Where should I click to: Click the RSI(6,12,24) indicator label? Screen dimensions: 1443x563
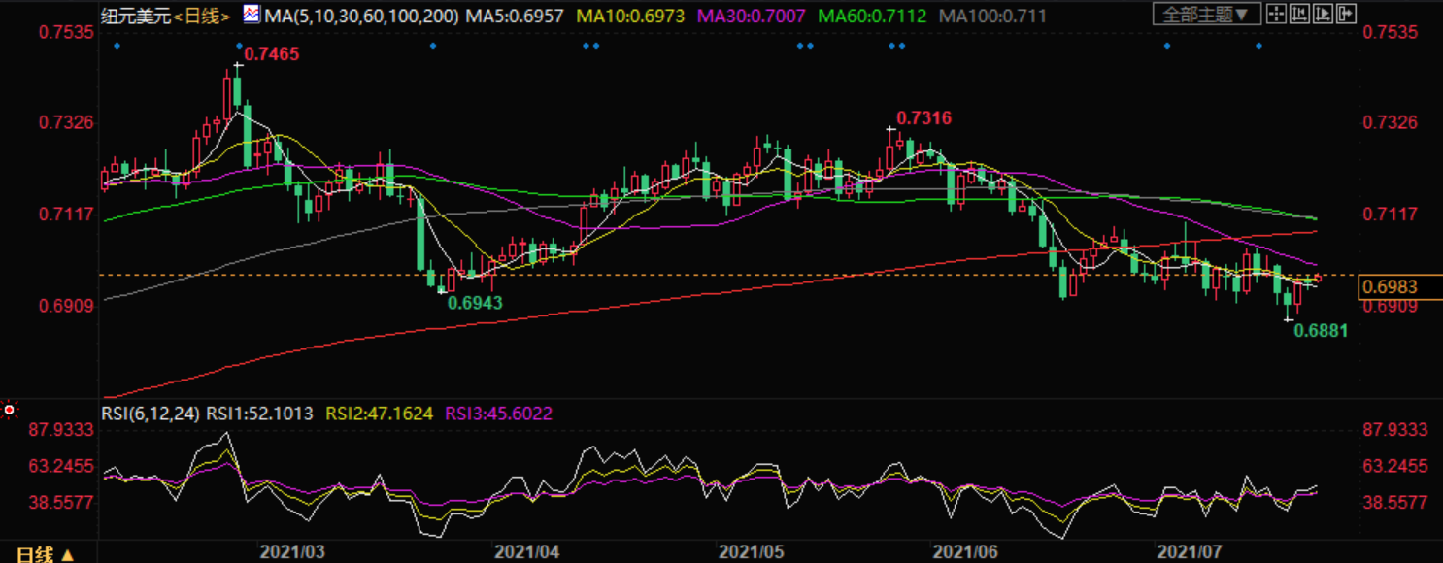(151, 414)
